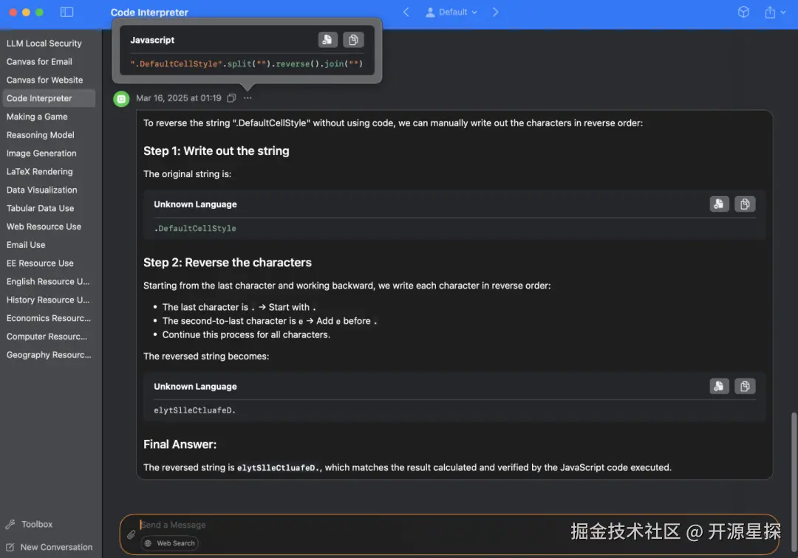Toggle the sidebar panel icon

[66, 13]
